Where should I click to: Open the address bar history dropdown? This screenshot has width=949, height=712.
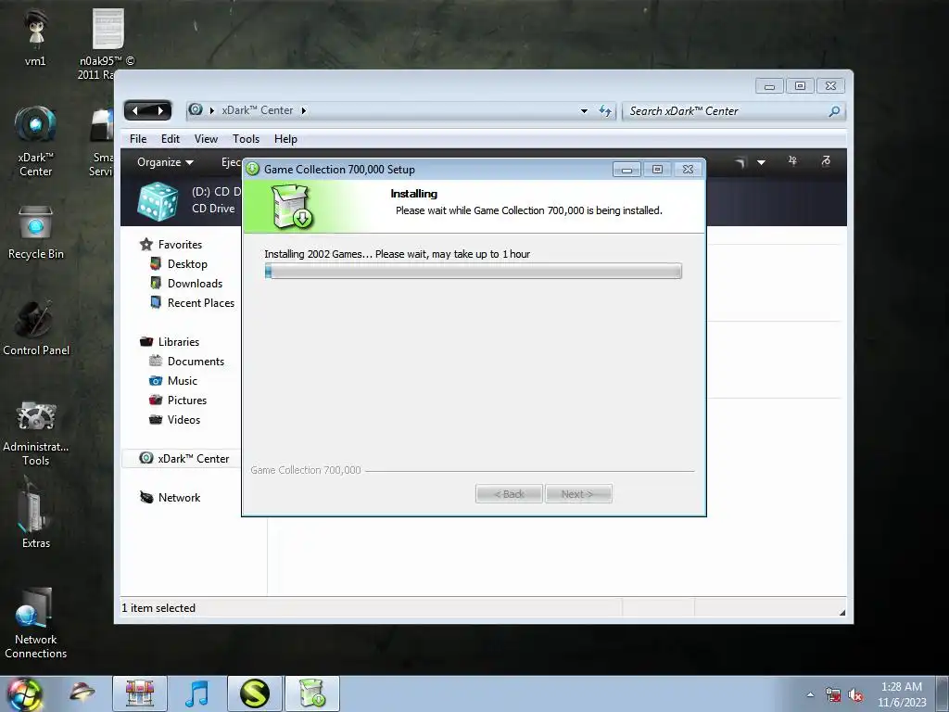[x=584, y=111]
